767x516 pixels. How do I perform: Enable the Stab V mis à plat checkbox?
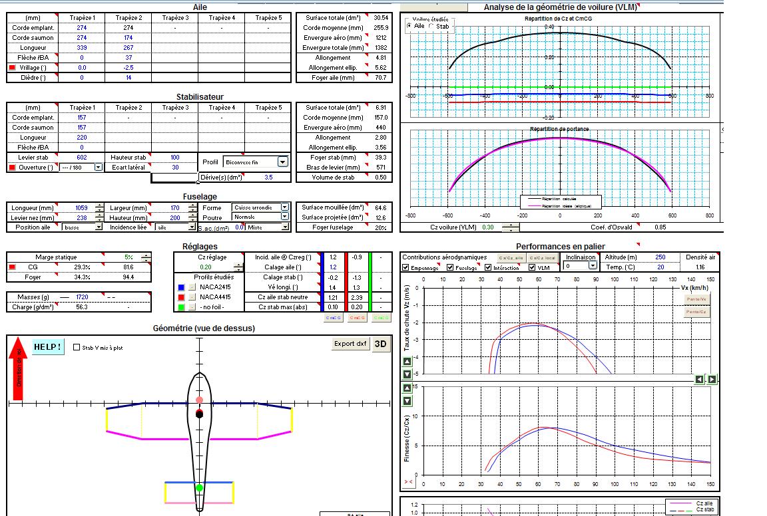coord(77,347)
